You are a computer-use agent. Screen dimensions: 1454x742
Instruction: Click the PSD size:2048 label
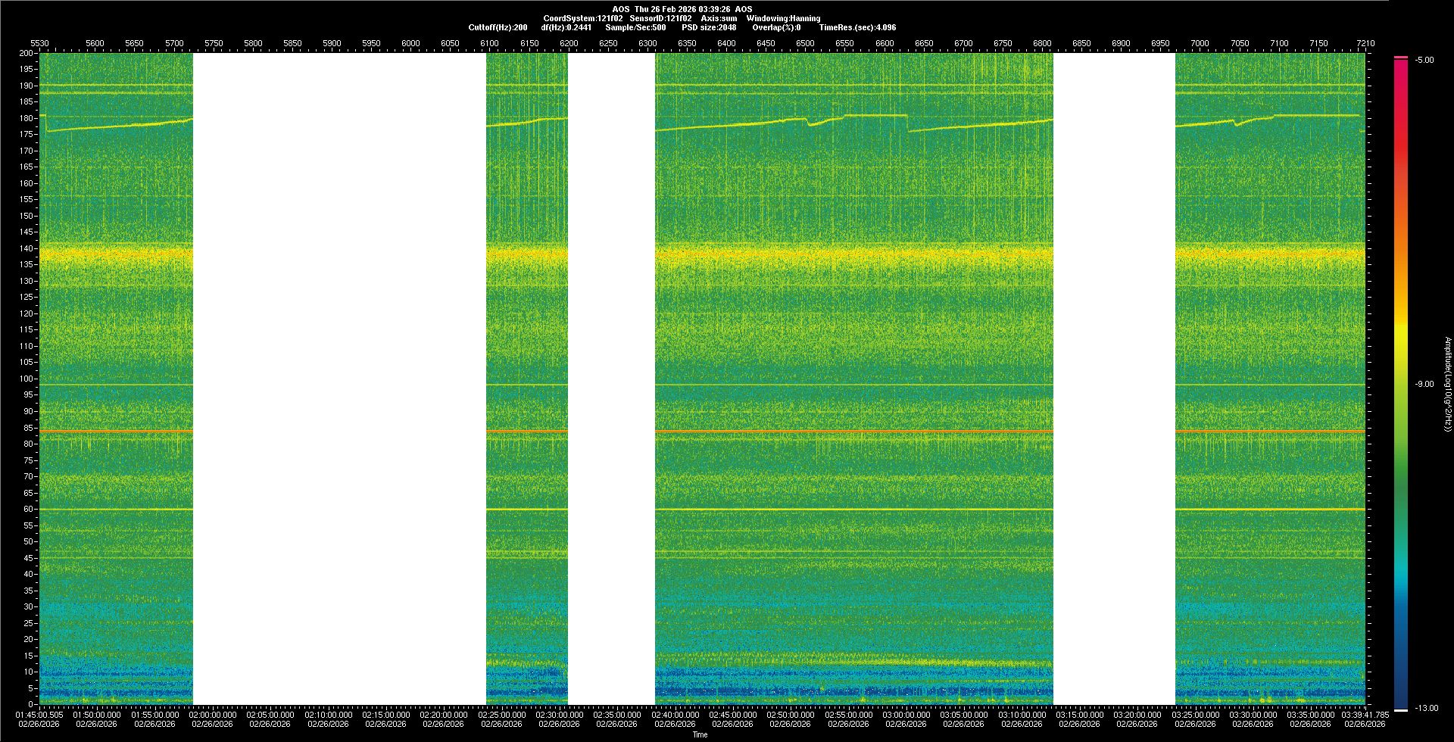708,27
